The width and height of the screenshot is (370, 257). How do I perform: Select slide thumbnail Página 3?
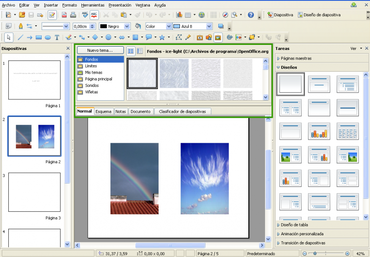34,192
